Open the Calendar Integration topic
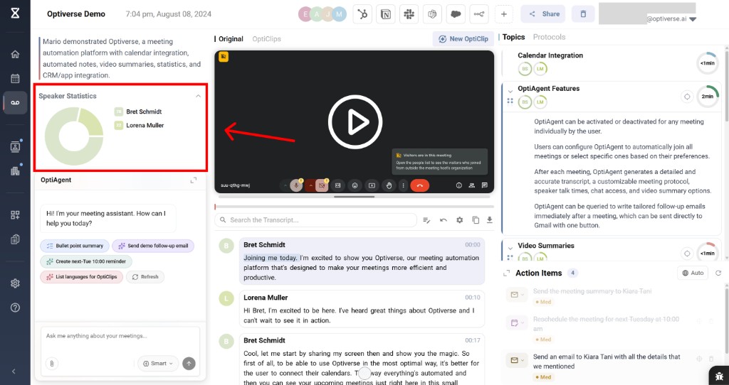Image resolution: width=729 pixels, height=385 pixels. [550, 55]
